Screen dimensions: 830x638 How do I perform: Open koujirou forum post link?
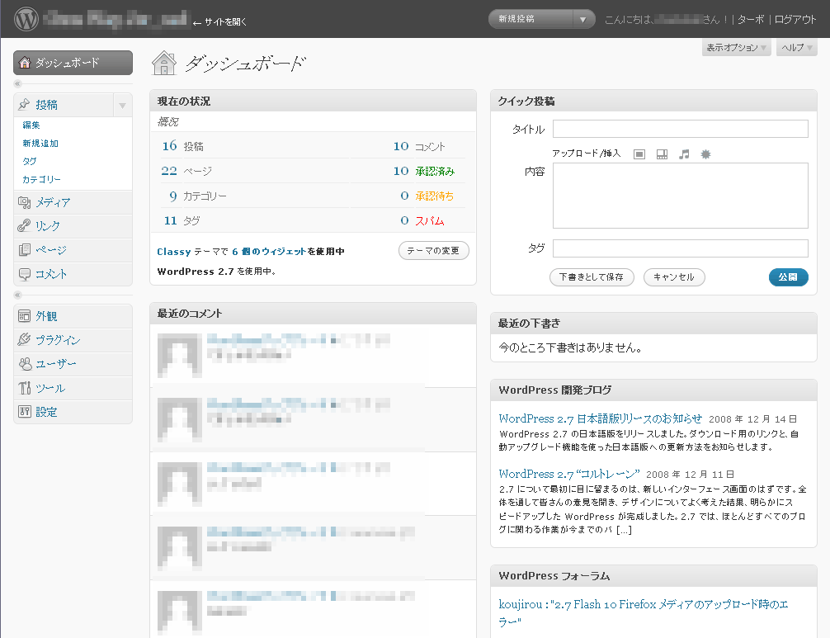click(644, 612)
